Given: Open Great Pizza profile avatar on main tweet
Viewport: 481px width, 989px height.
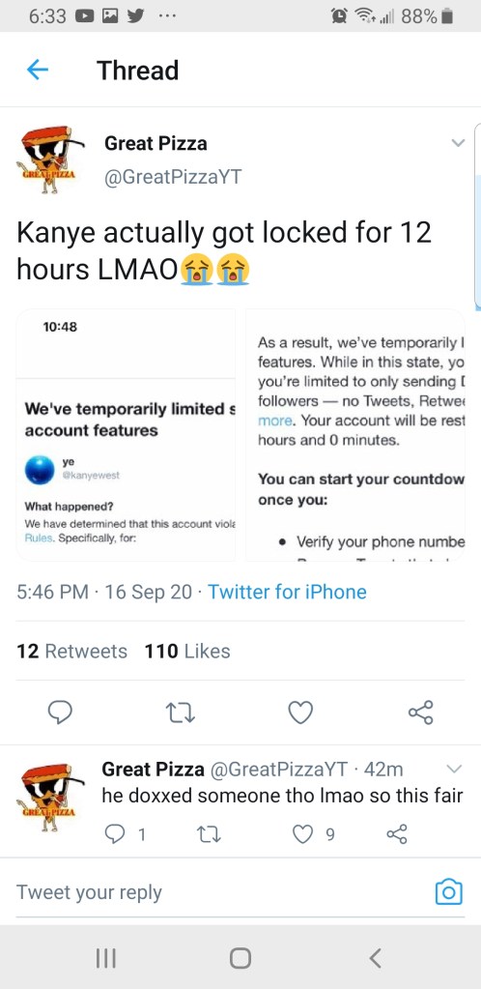Looking at the screenshot, I should coord(50,159).
